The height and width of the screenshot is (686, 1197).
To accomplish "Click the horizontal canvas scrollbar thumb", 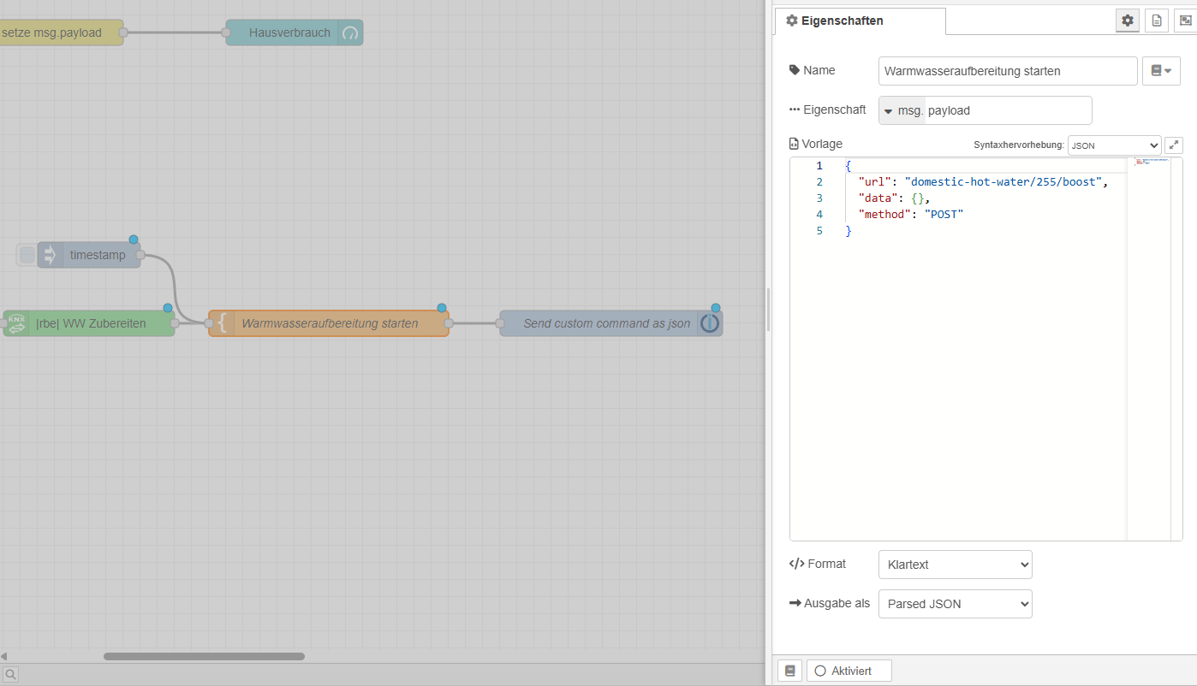I will pos(204,657).
